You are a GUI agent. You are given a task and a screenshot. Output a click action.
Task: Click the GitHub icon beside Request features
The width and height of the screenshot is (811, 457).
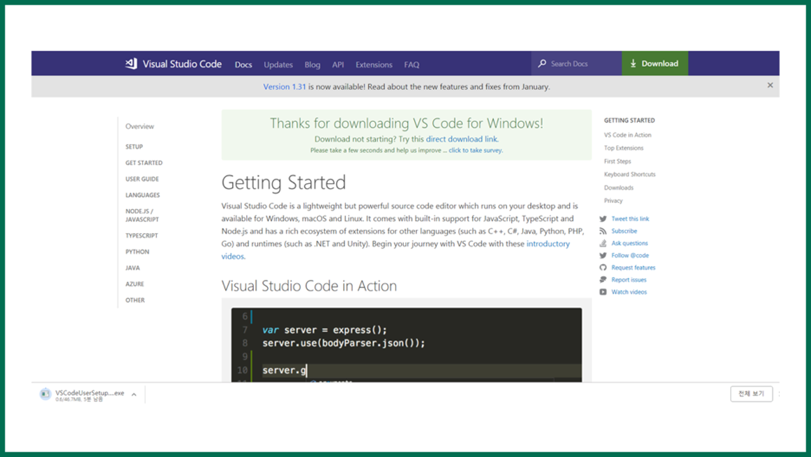pyautogui.click(x=603, y=268)
